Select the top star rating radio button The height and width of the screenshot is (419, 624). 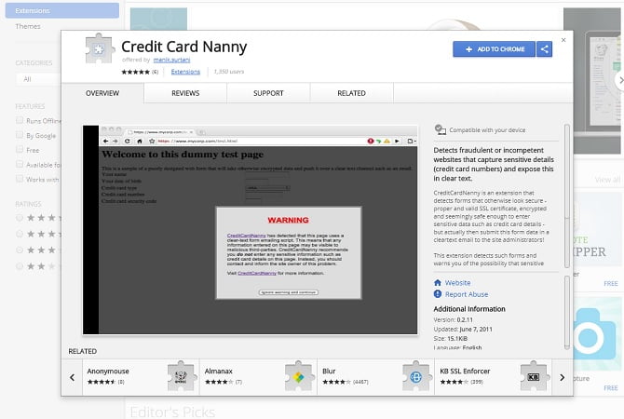(20, 218)
